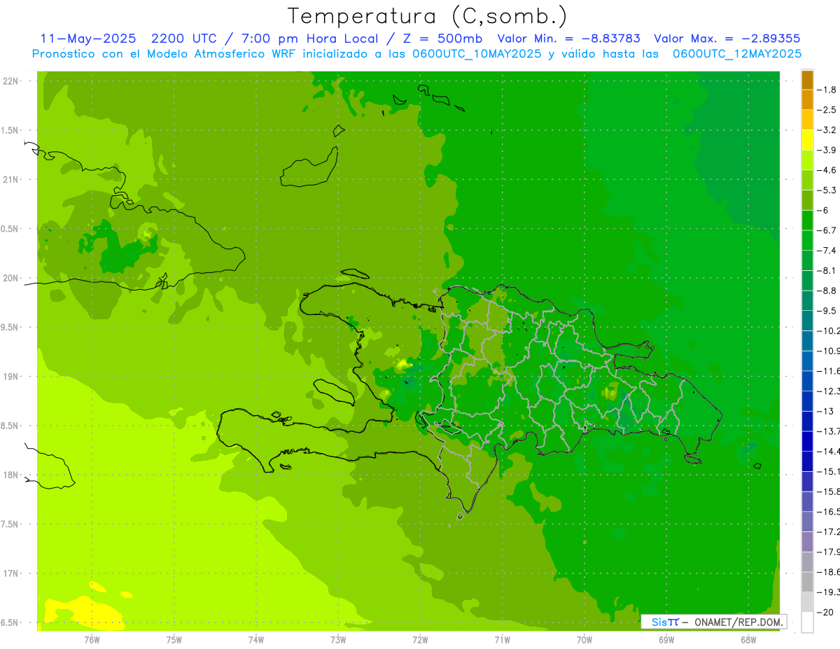
Task: Select the 'Valor Max. = -2.89355' readout
Action: click(x=727, y=39)
